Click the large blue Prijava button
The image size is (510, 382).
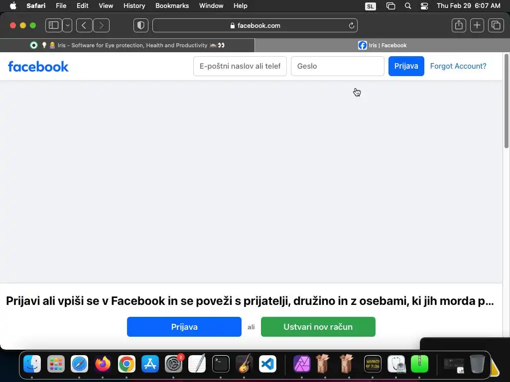coord(184,327)
